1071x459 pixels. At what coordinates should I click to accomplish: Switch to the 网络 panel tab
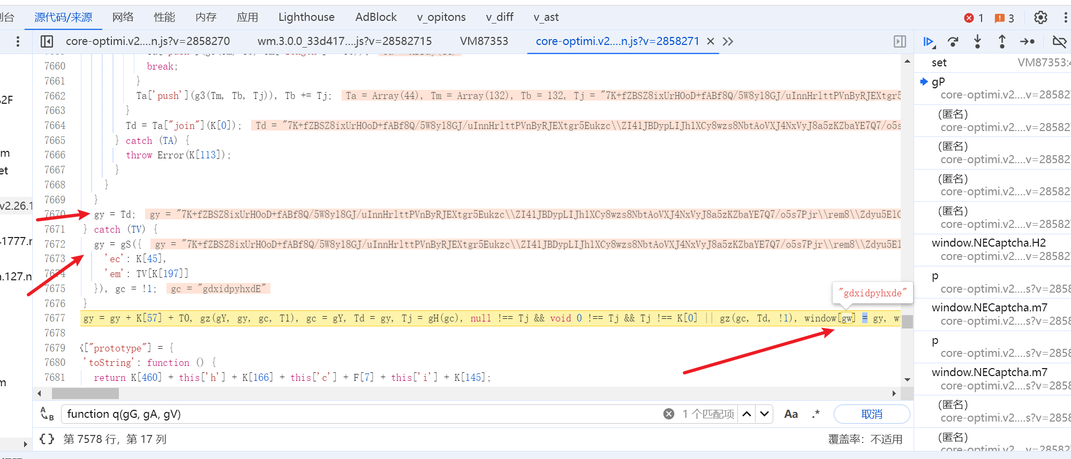click(x=123, y=17)
